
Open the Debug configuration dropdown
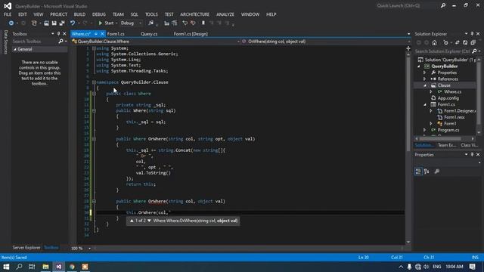[131, 23]
